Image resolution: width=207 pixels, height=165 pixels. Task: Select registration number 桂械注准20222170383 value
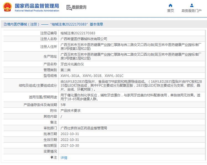click(78, 33)
